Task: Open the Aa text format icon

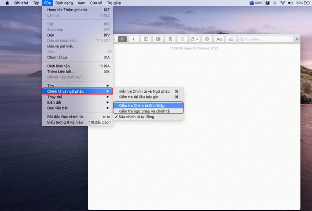Action: point(219,39)
